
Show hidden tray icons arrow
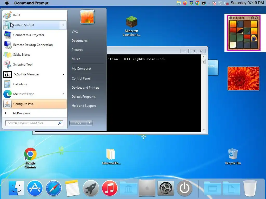(209, 3)
